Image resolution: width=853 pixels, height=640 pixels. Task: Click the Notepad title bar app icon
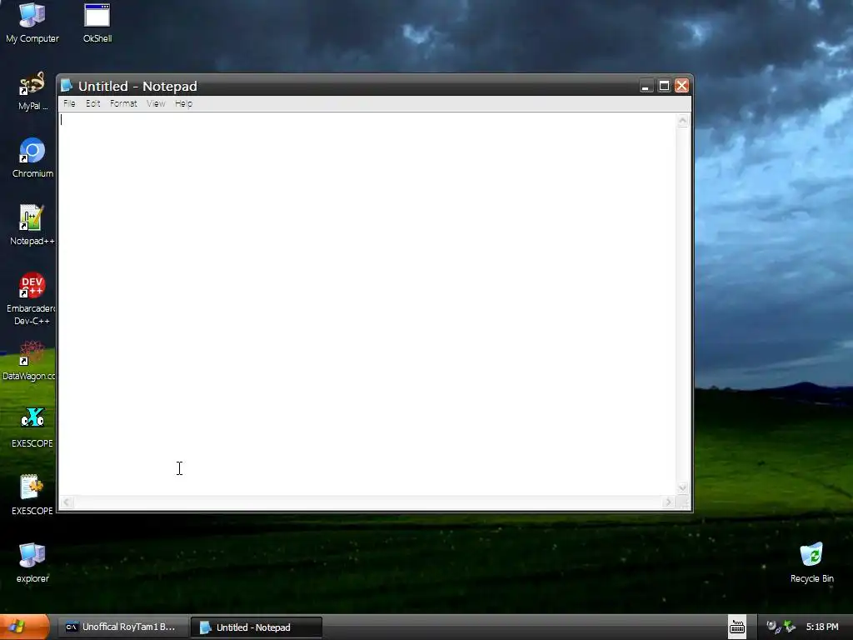[67, 86]
